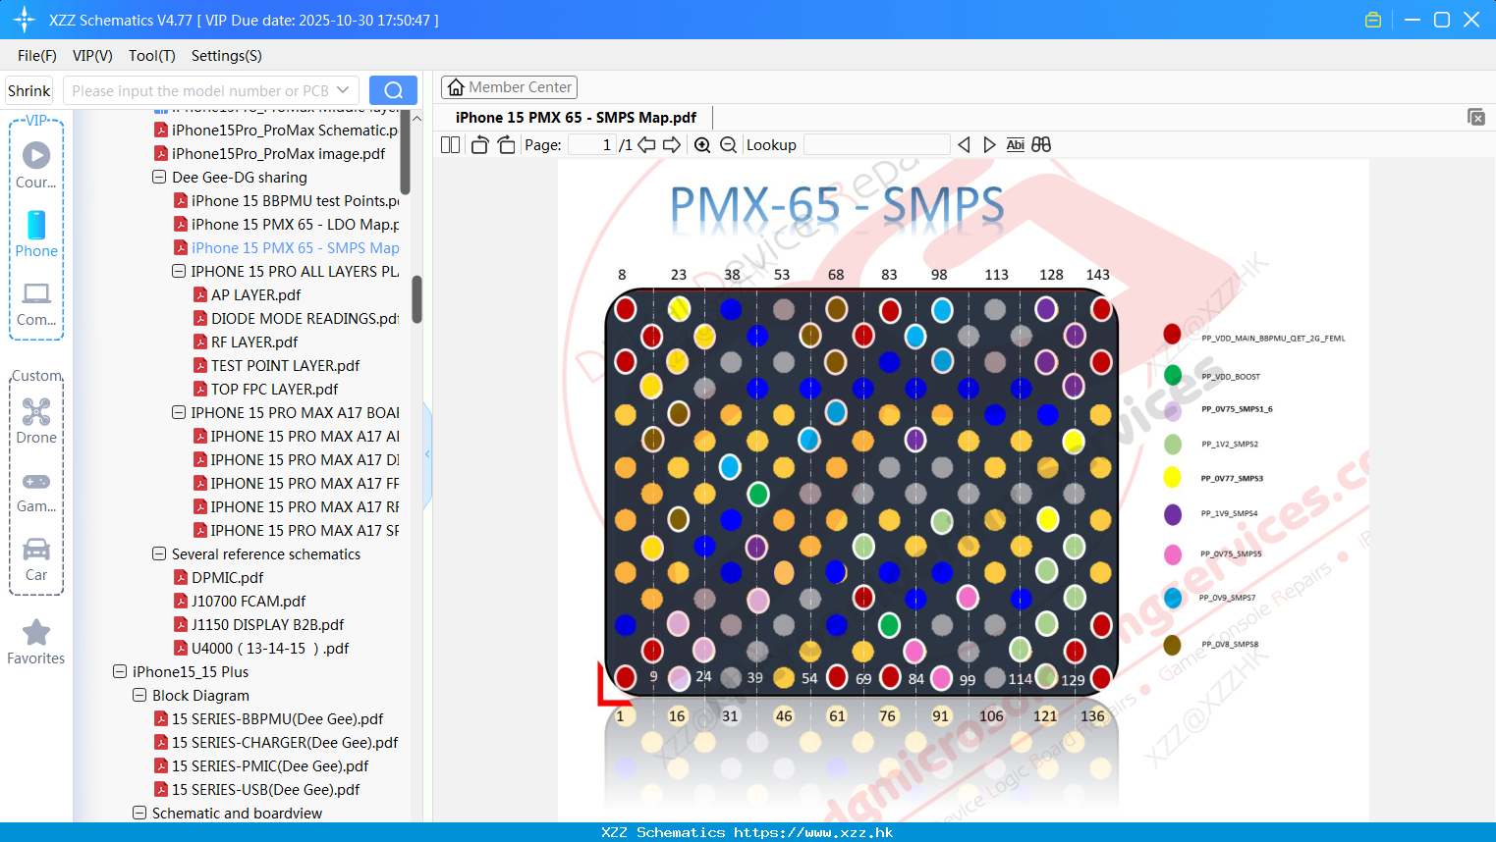The height and width of the screenshot is (842, 1496).
Task: Select the Phone category icon
Action: pos(36,234)
